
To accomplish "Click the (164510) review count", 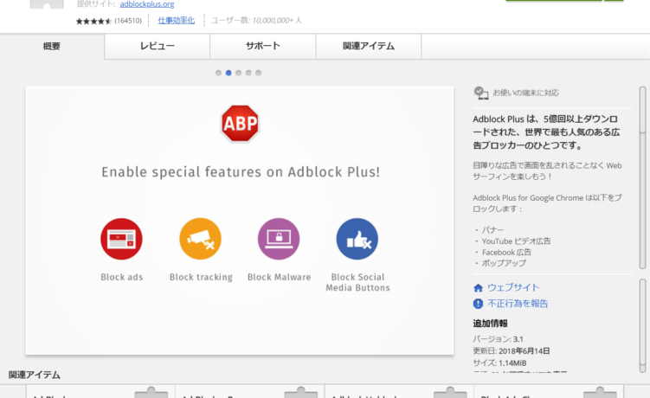I will (x=128, y=21).
